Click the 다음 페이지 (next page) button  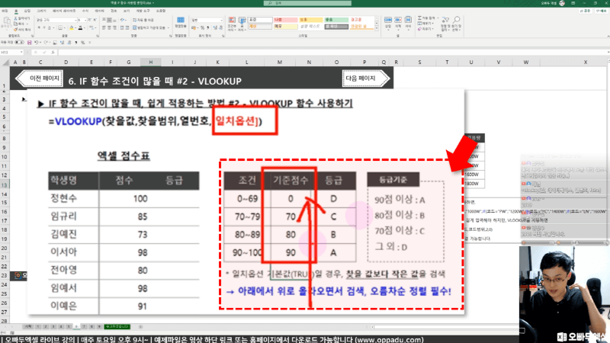pos(366,79)
